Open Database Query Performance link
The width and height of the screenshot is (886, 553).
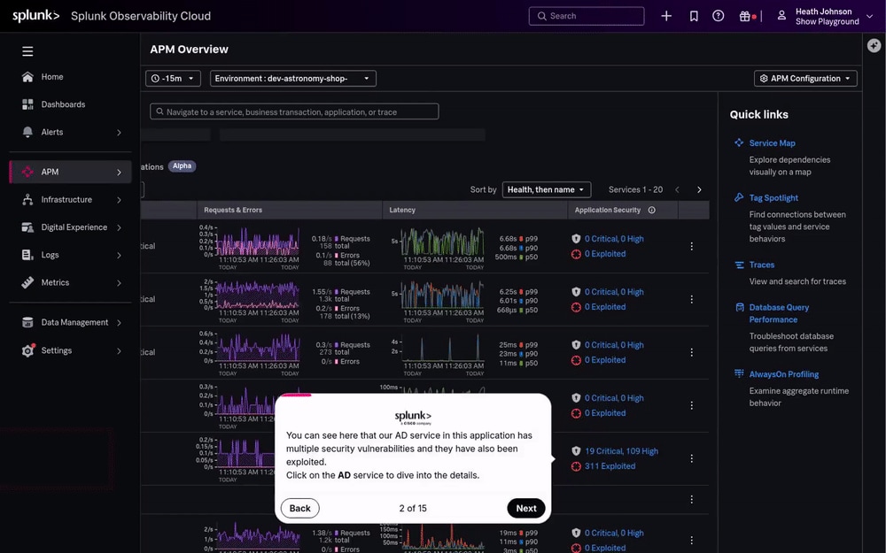[x=779, y=313]
